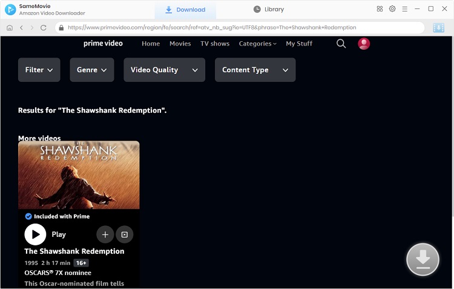Click the back navigation arrow

point(21,27)
